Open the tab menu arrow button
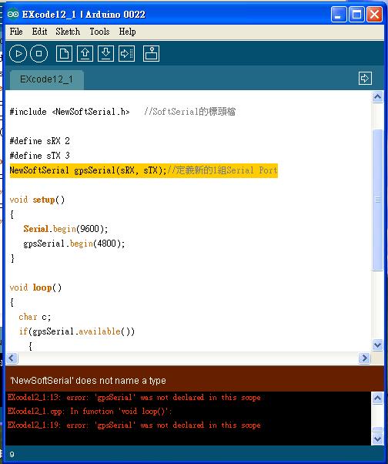Viewport: 388px width, 464px height. (x=365, y=79)
